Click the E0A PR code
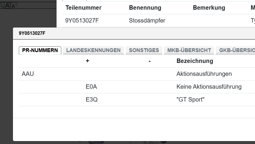The height and width of the screenshot is (144, 255). coord(91,87)
